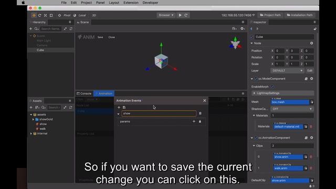Add a new node in Hierarchy
This screenshot has height=189, width=336.
pyautogui.click(x=30, y=29)
